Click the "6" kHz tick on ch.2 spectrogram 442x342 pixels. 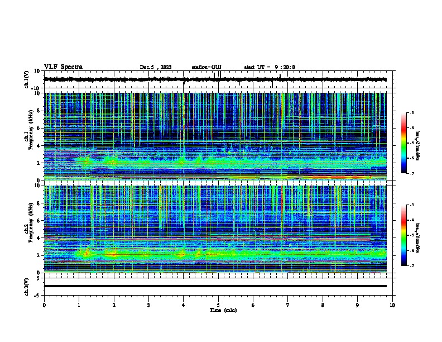click(39, 220)
